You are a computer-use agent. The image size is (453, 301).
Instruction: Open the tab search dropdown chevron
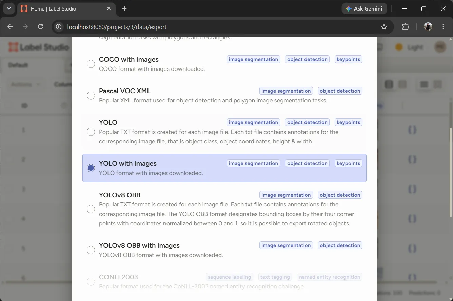coord(9,8)
